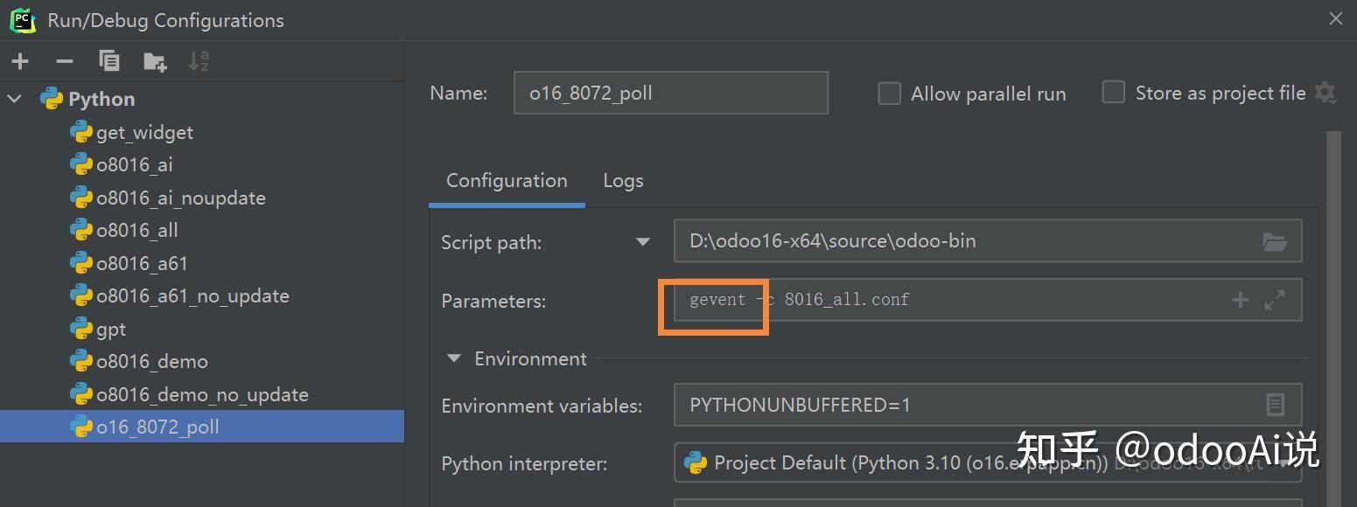1357x507 pixels.
Task: Enable Allow parallel run checkbox
Action: 889,94
